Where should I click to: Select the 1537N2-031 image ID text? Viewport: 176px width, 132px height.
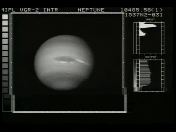coord(144,15)
